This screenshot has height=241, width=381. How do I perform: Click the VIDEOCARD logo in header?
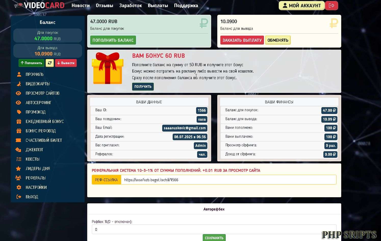(39, 5)
